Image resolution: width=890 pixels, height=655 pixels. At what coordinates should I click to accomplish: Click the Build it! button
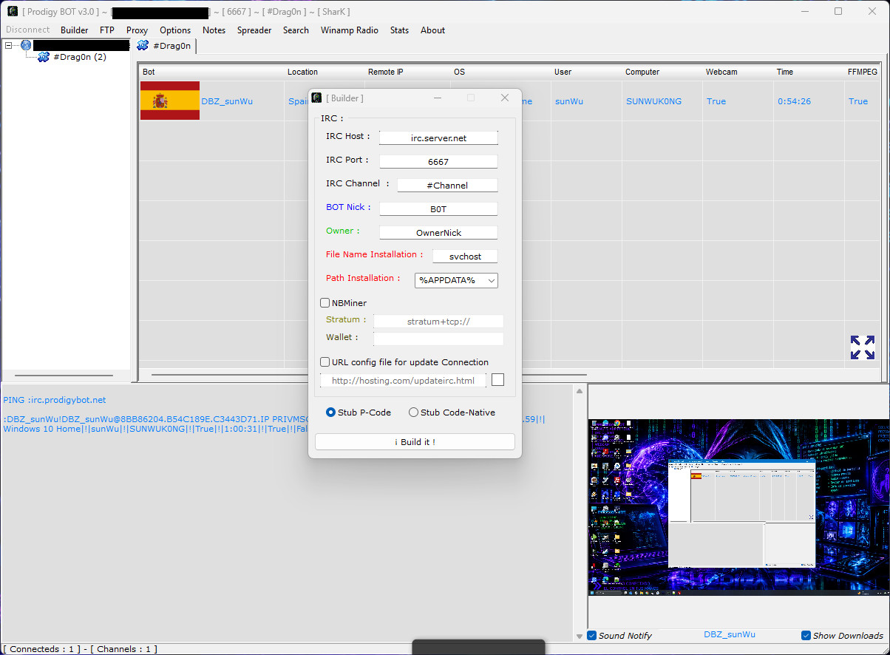415,441
